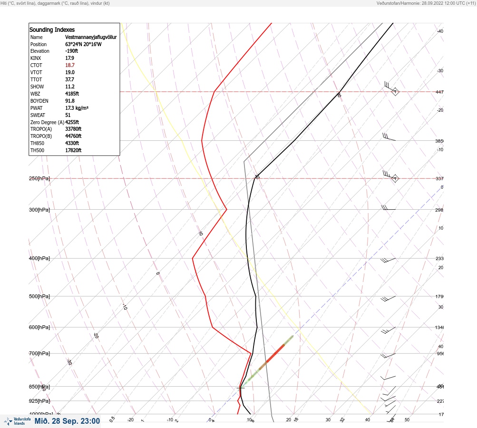The width and height of the screenshot is (477, 428).
Task: Click the Veðurstofa Íslands logo
Action: point(17,421)
